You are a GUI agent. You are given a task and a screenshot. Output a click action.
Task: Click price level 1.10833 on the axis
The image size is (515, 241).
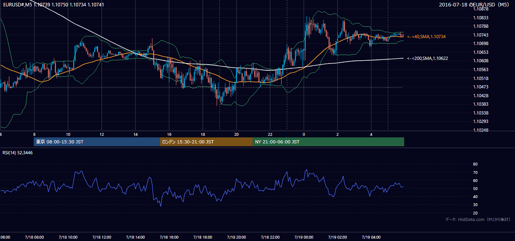pyautogui.click(x=480, y=18)
